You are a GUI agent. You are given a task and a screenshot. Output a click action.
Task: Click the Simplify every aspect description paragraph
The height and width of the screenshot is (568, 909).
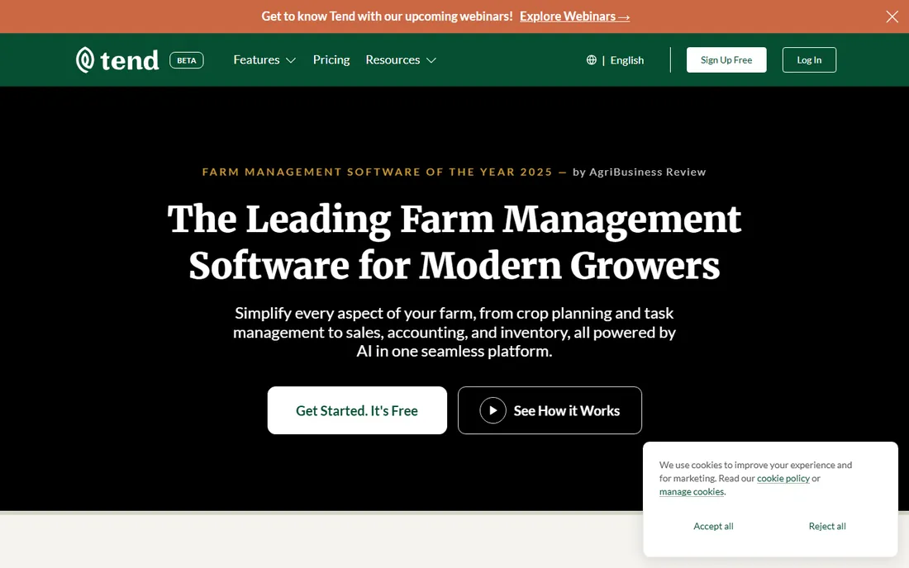click(x=454, y=333)
